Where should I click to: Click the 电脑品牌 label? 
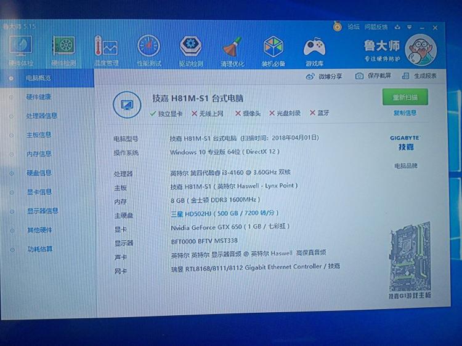[x=406, y=166]
